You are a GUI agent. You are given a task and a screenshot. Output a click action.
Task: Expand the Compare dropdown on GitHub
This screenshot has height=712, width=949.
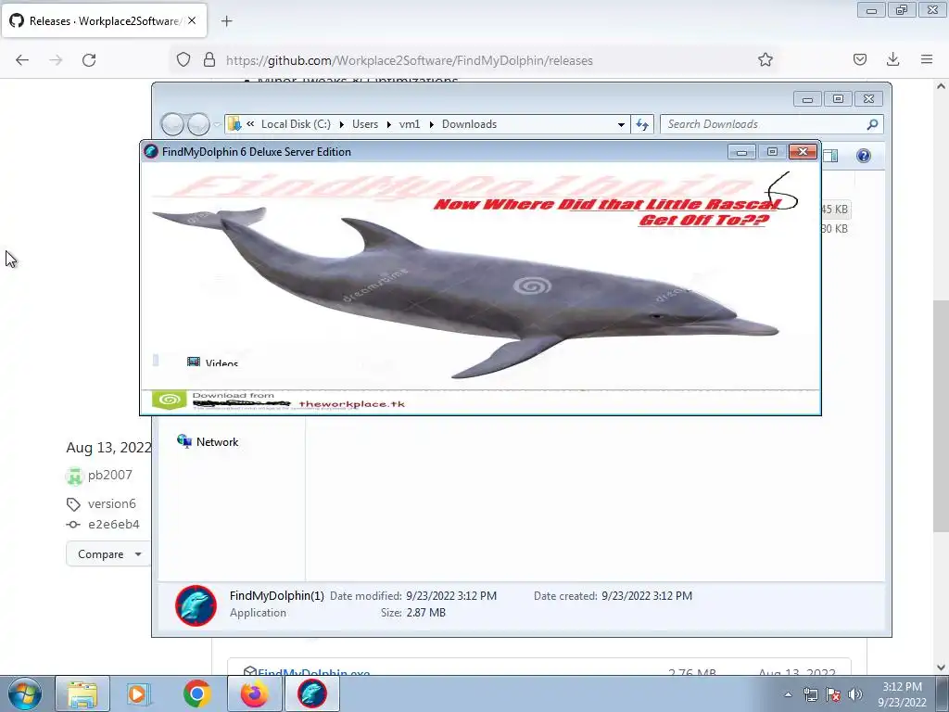pyautogui.click(x=109, y=554)
